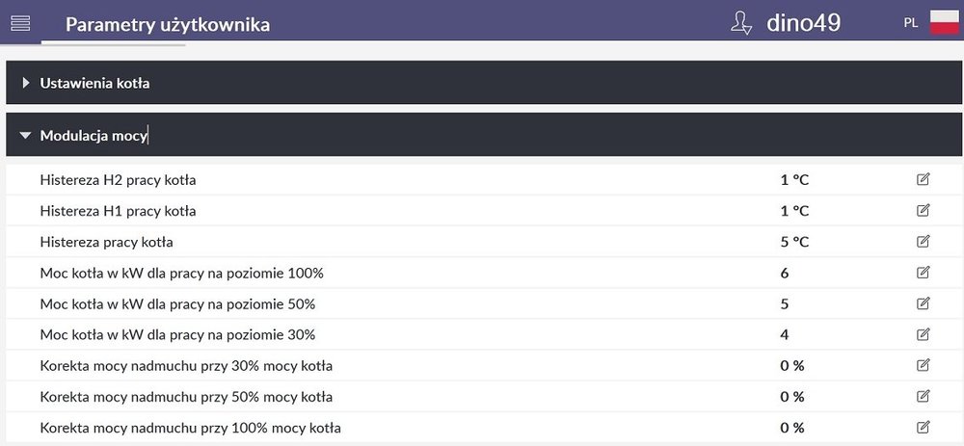Open the PL language selector
Image resolution: width=964 pixels, height=446 pixels.
pos(911,22)
